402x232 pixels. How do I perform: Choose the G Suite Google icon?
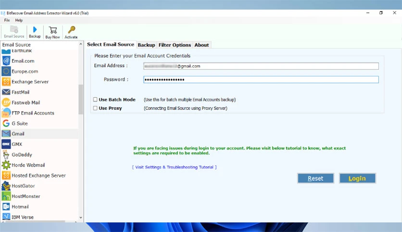(6, 123)
